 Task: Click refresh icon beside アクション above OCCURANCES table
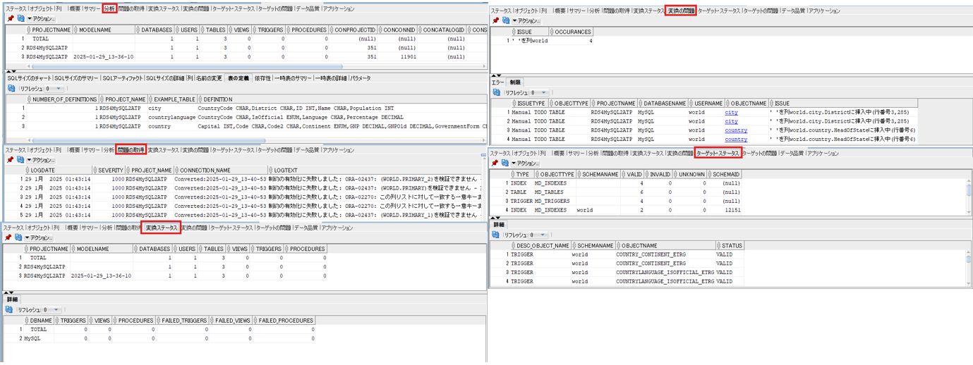click(506, 21)
